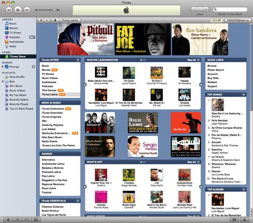The width and height of the screenshot is (253, 223).
Task: Select Podcasts in the Library sidebar
Action: click(14, 37)
